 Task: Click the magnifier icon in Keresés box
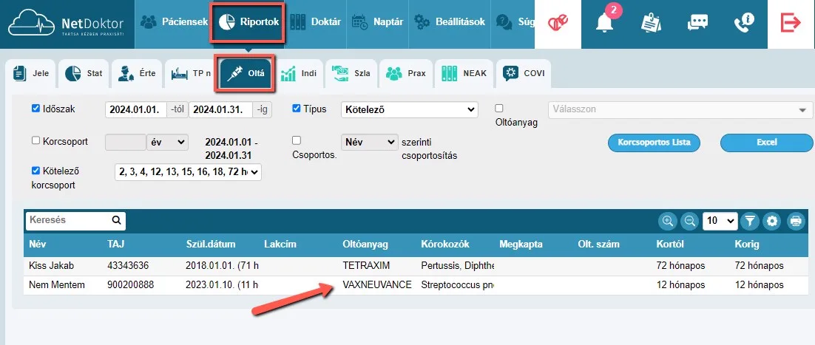point(116,220)
